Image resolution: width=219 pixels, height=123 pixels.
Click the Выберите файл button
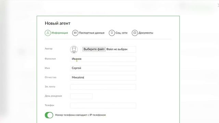click(94, 49)
